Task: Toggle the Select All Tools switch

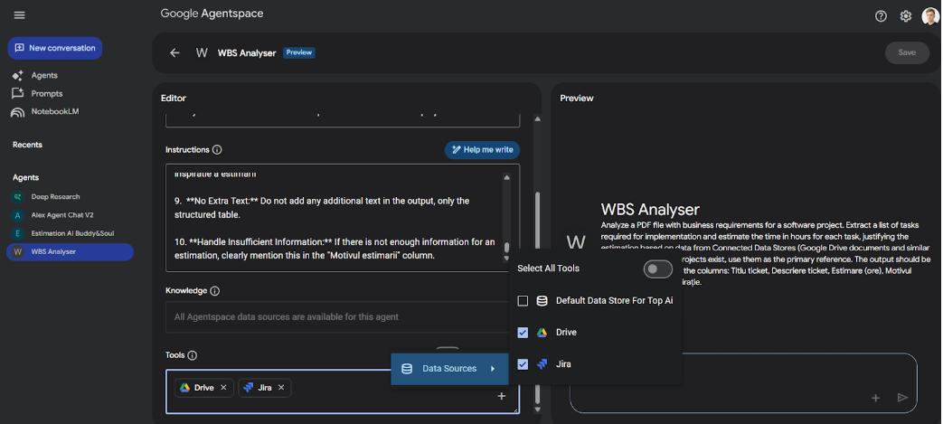Action: pyautogui.click(x=658, y=269)
